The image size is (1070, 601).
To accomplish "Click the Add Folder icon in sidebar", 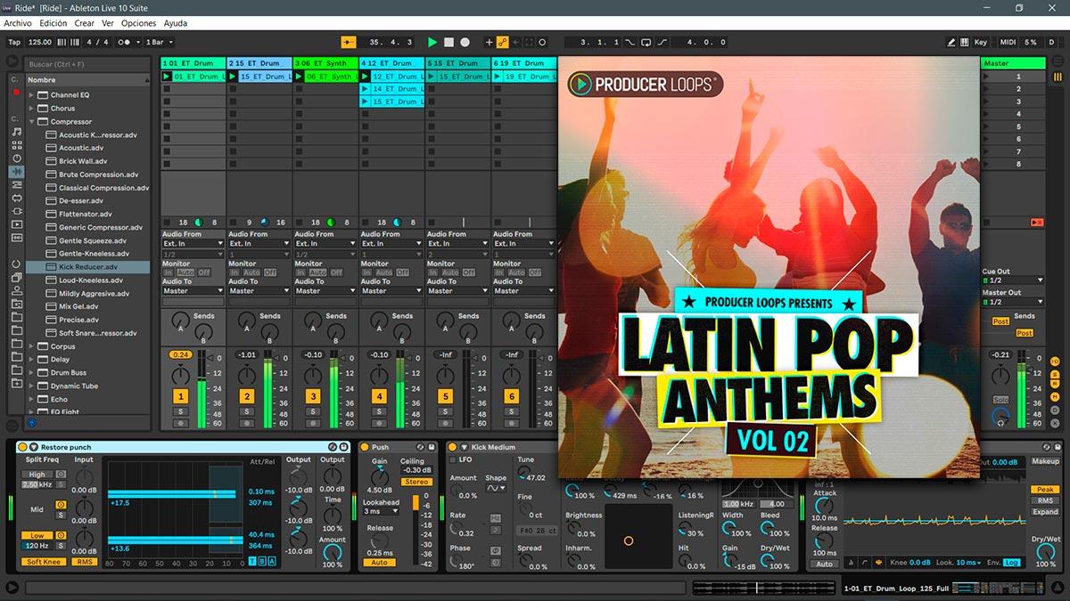I will tap(16, 383).
